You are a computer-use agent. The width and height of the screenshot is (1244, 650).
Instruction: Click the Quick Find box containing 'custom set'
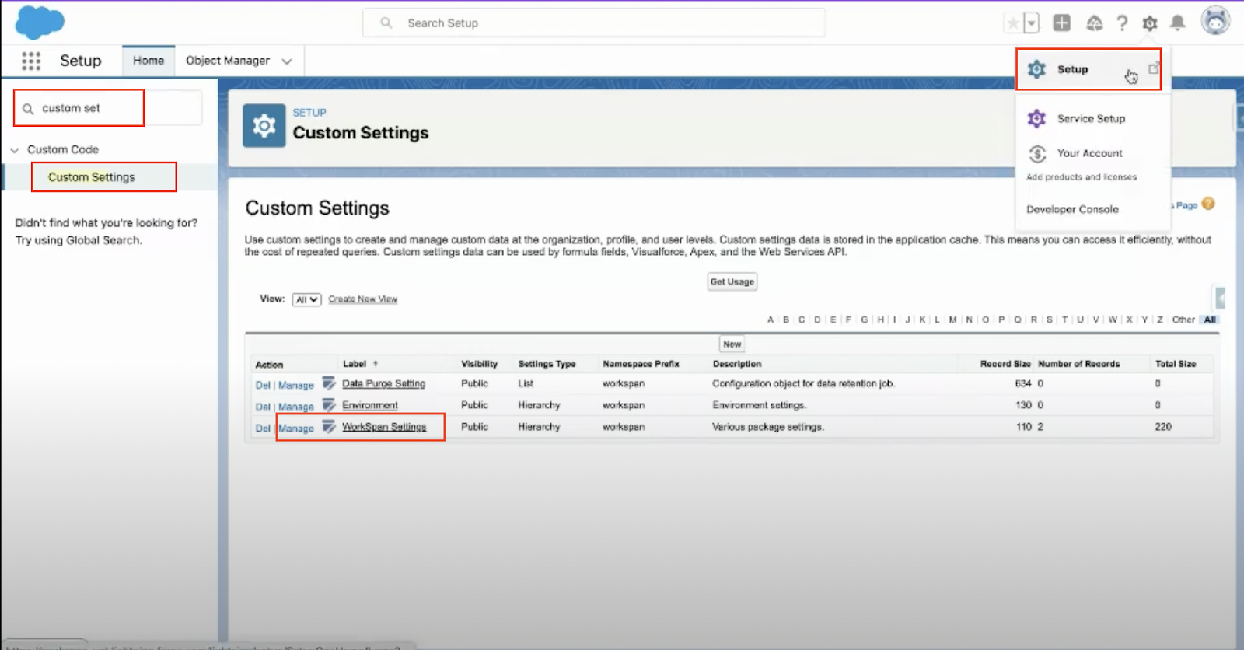[109, 108]
